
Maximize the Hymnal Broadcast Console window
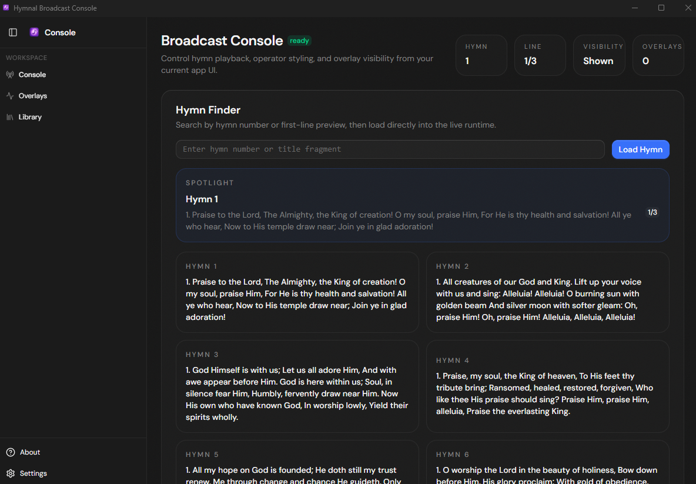661,8
